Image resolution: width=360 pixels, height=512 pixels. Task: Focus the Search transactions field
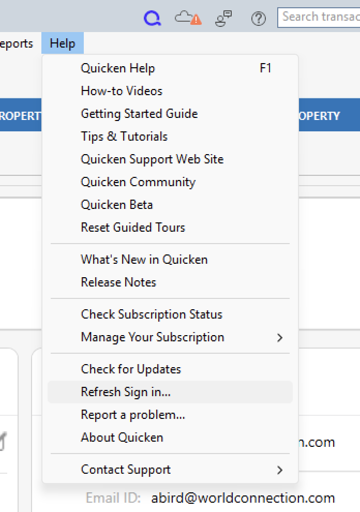(x=319, y=17)
